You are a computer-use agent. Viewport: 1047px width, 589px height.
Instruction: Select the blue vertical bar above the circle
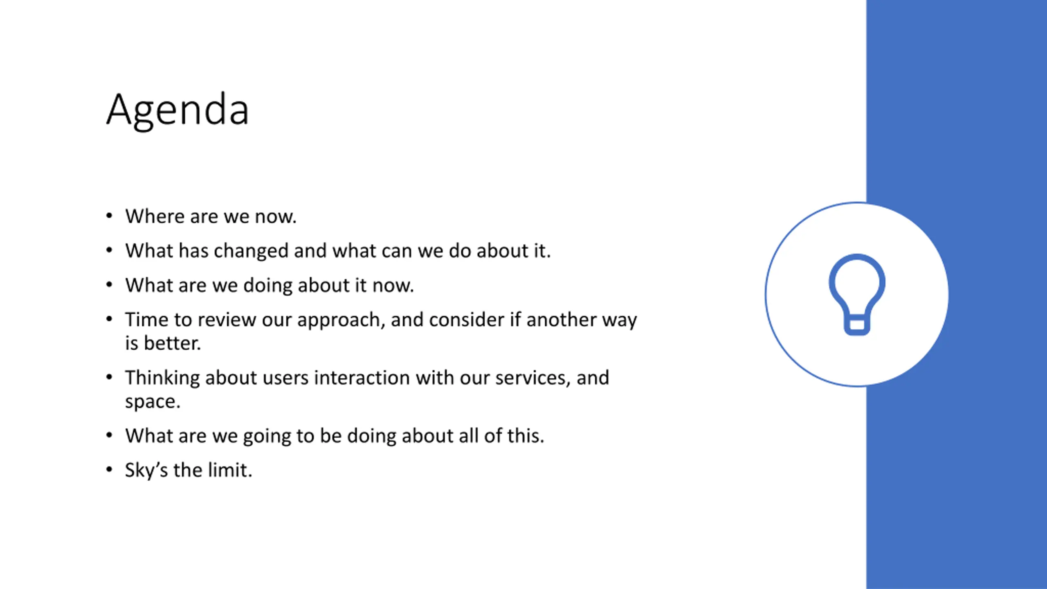click(957, 100)
